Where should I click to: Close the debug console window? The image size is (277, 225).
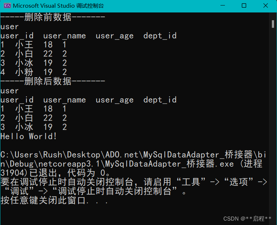[266, 5]
